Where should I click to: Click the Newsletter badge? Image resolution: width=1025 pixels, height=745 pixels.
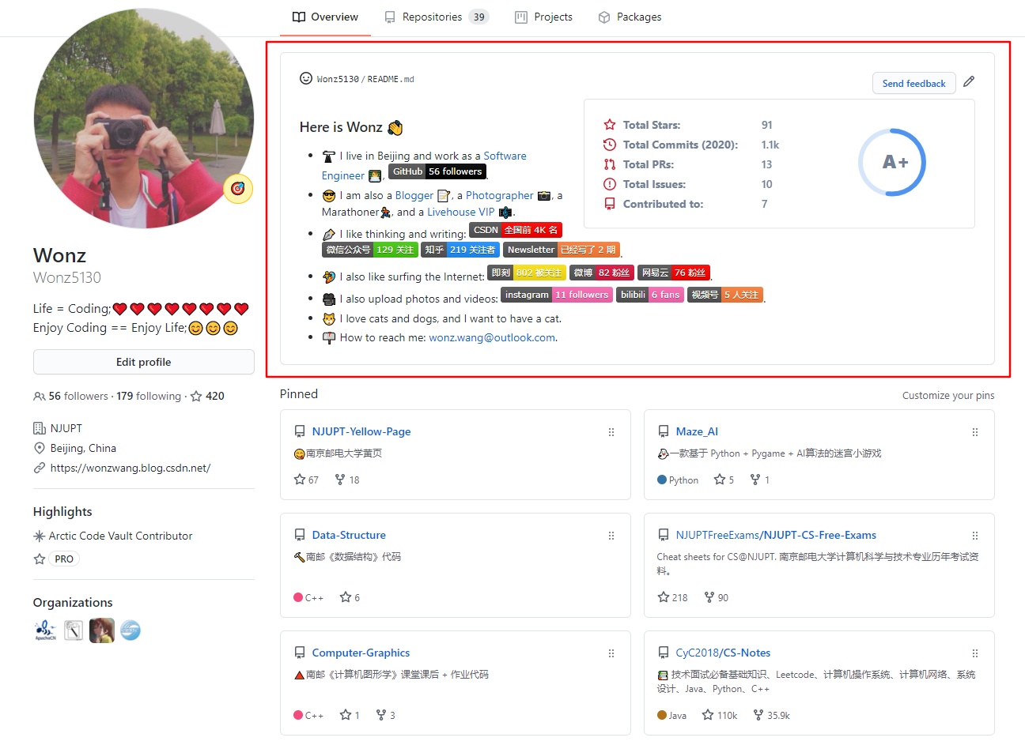click(562, 250)
